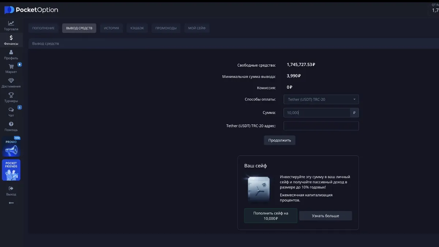
Task: Open the Мой сейф tab
Action: (x=196, y=28)
